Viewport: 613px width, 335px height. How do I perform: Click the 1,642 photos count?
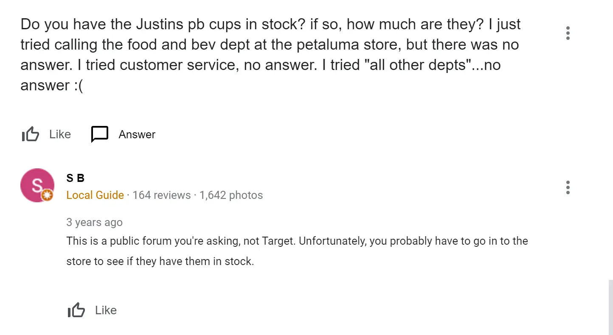click(231, 195)
